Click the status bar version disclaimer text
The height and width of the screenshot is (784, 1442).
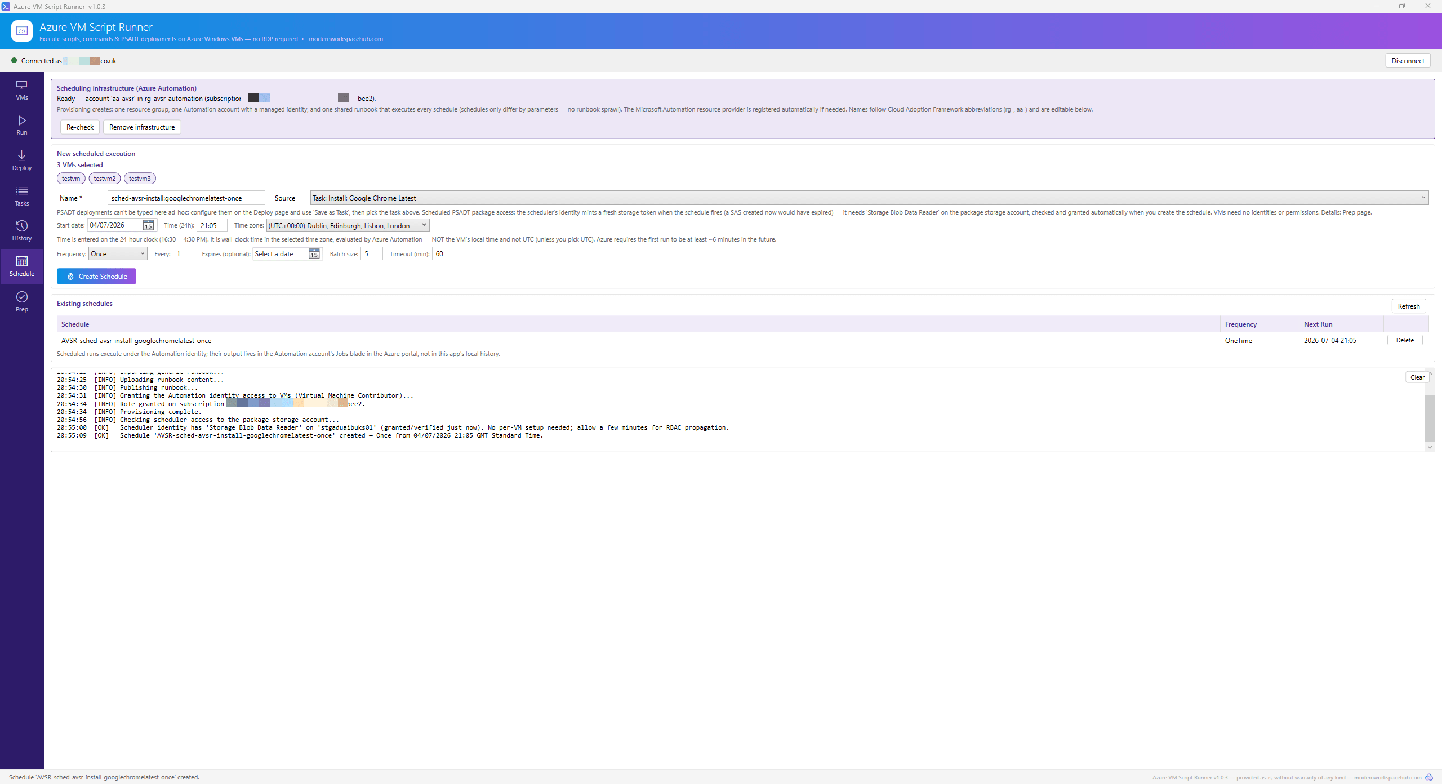coord(1286,778)
